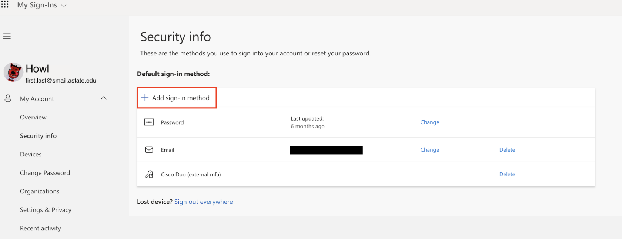Click the Howl account name
Viewport: 622px width, 239px height.
(37, 68)
